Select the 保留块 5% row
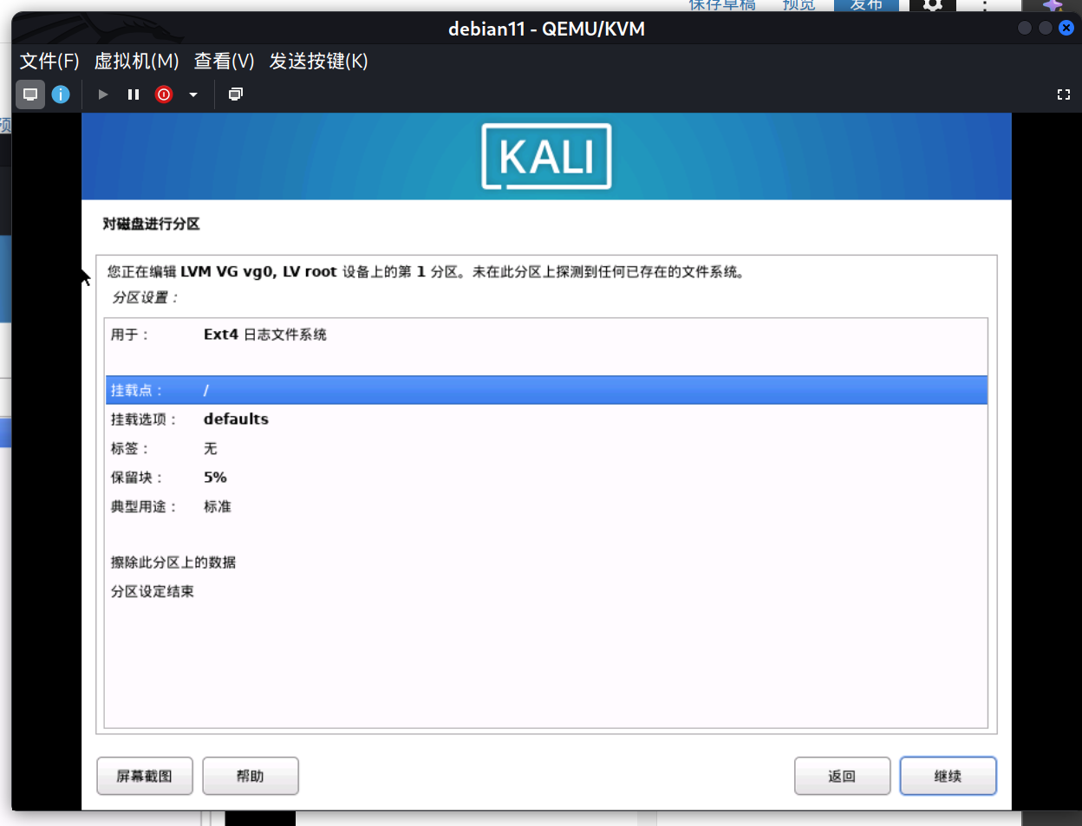Screen dimensions: 1082x826 click(546, 478)
